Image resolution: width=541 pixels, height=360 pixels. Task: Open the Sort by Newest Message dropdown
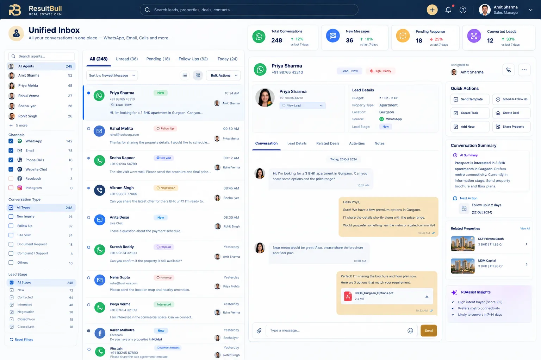tap(112, 75)
